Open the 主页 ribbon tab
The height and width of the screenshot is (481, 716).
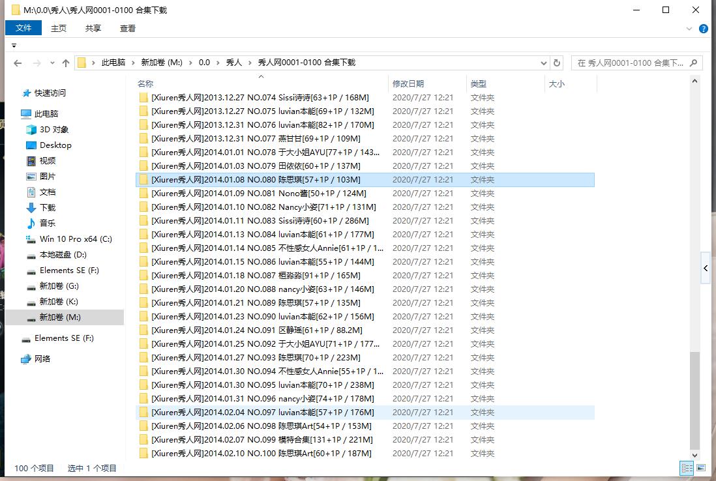pos(59,28)
